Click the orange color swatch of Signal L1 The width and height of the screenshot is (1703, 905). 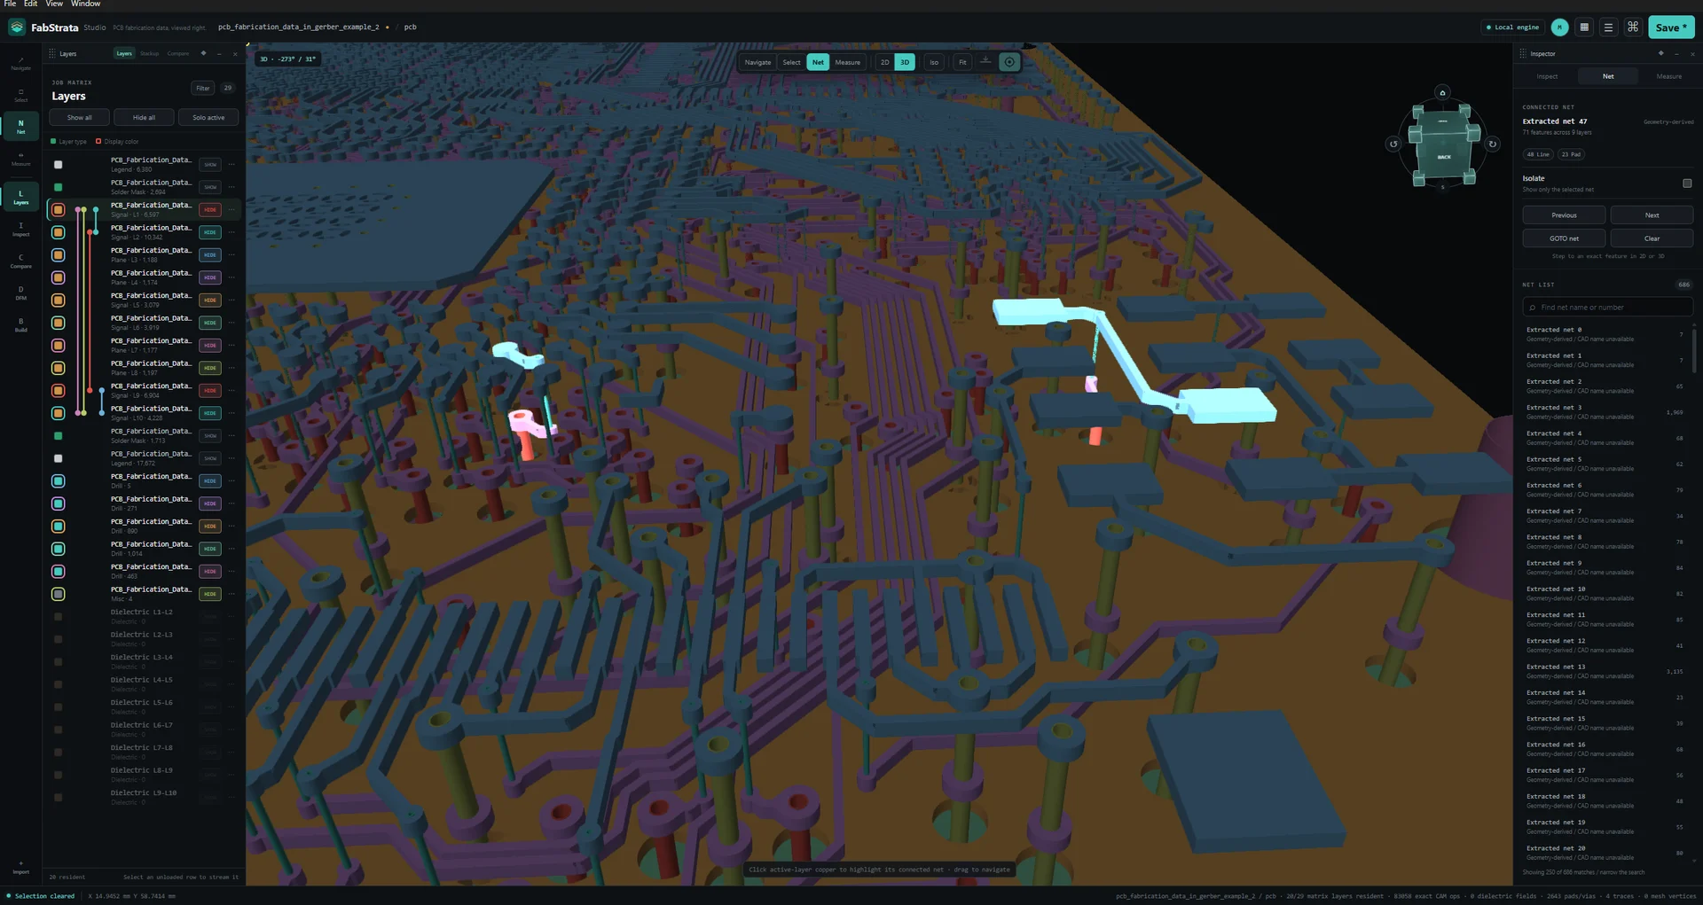click(58, 210)
